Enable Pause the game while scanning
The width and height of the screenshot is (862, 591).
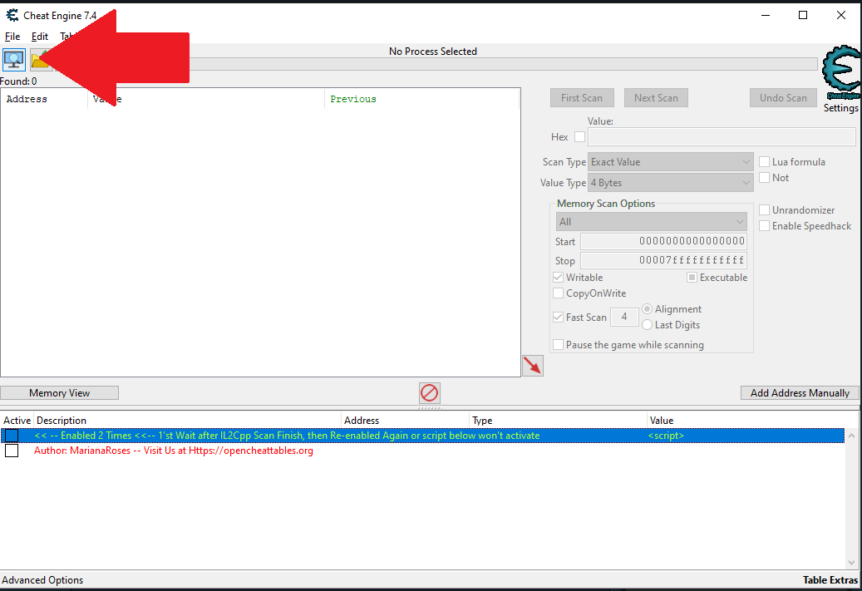point(558,345)
